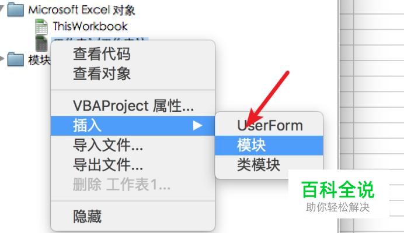Collapse the Microsoft Excel 对象 tree node
The height and width of the screenshot is (233, 404).
coord(2,9)
